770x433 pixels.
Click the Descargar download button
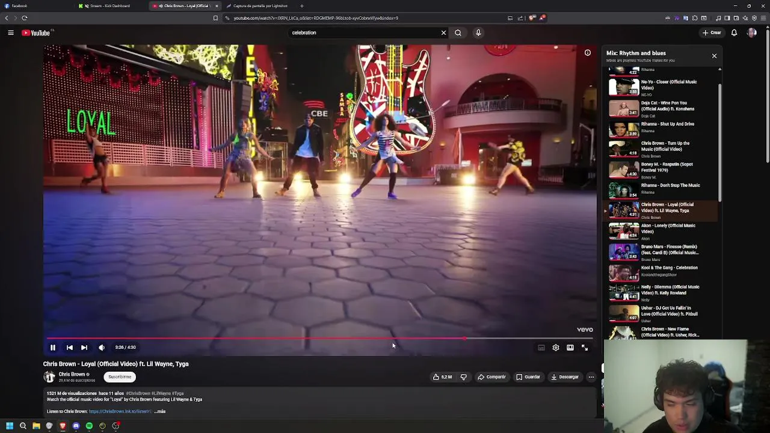565,377
